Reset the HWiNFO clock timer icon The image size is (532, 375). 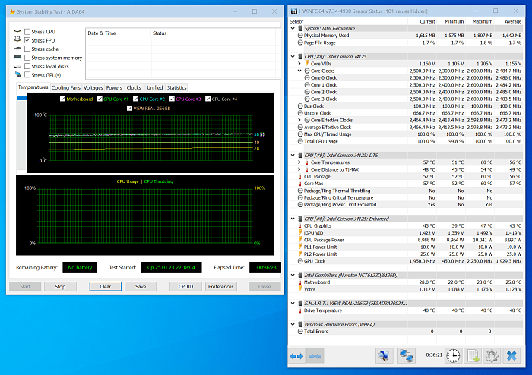click(x=453, y=356)
